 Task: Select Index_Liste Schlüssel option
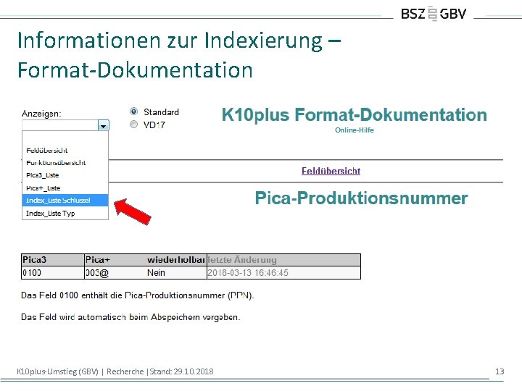click(x=65, y=200)
